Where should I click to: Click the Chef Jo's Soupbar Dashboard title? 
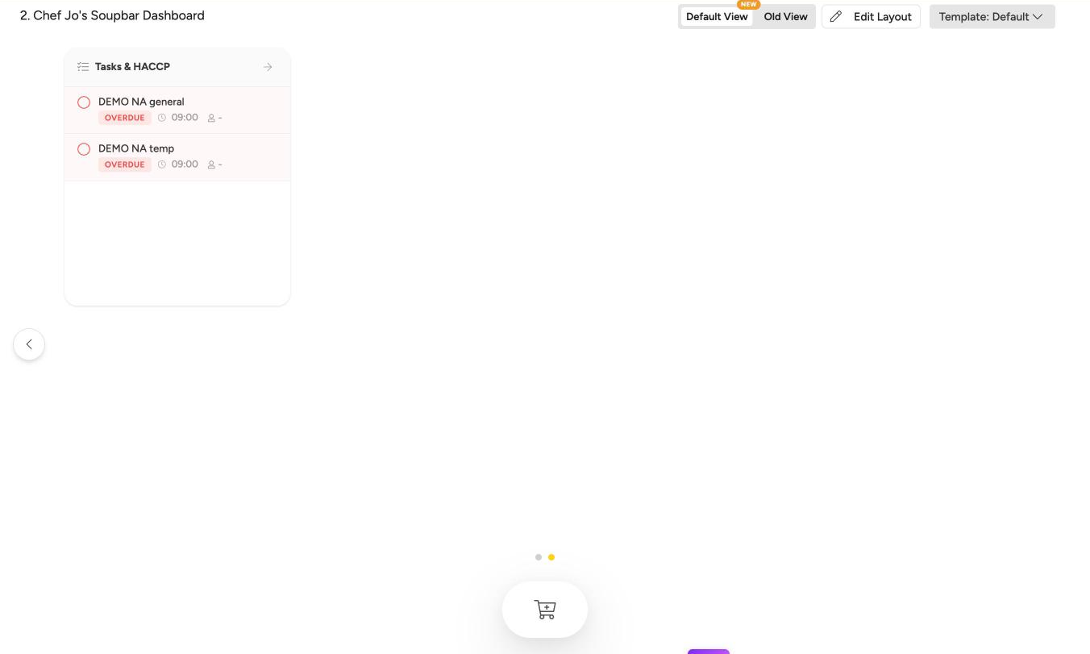click(112, 15)
